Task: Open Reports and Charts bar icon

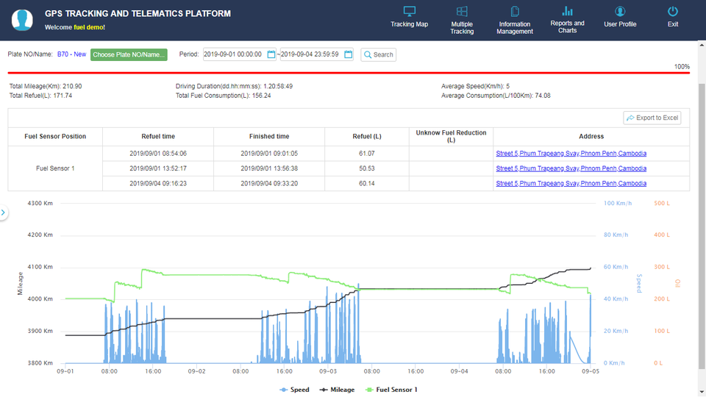Action: point(567,11)
